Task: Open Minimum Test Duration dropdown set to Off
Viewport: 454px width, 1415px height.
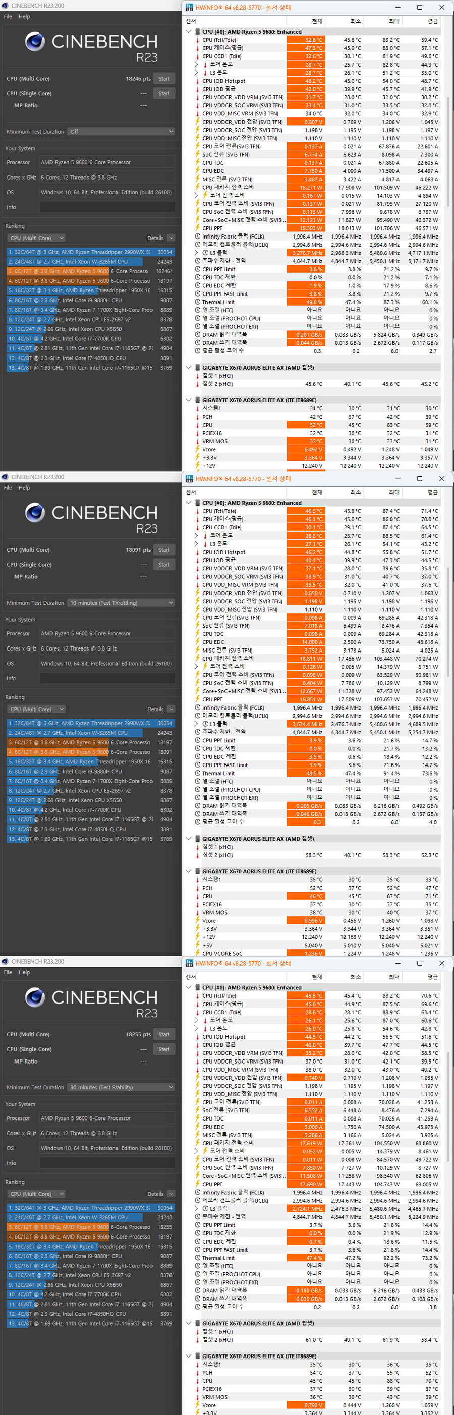Action: tap(121, 132)
